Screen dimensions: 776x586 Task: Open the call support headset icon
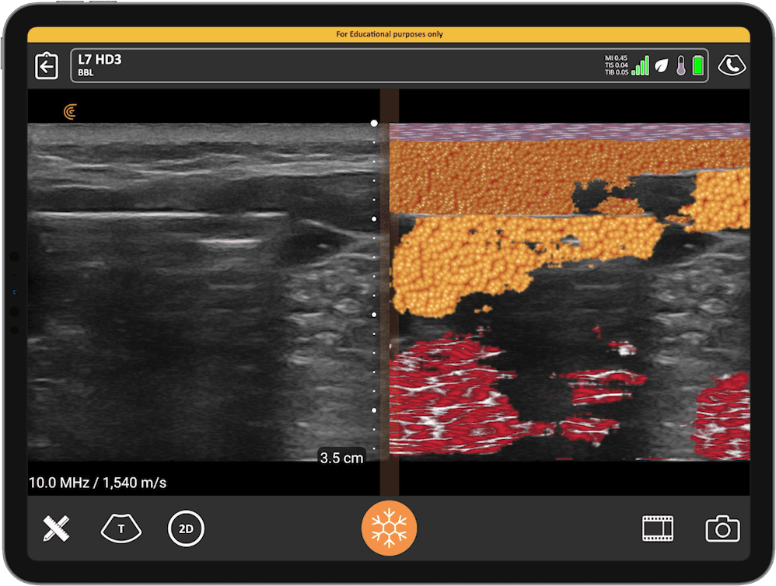[732, 65]
